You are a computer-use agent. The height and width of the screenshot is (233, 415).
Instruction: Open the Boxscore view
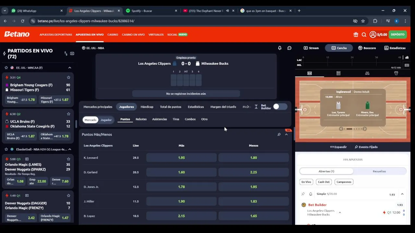click(x=367, y=48)
